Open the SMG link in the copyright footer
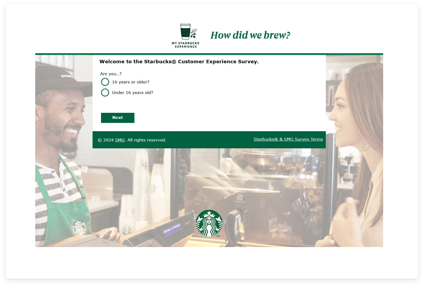The image size is (424, 286). (x=120, y=140)
